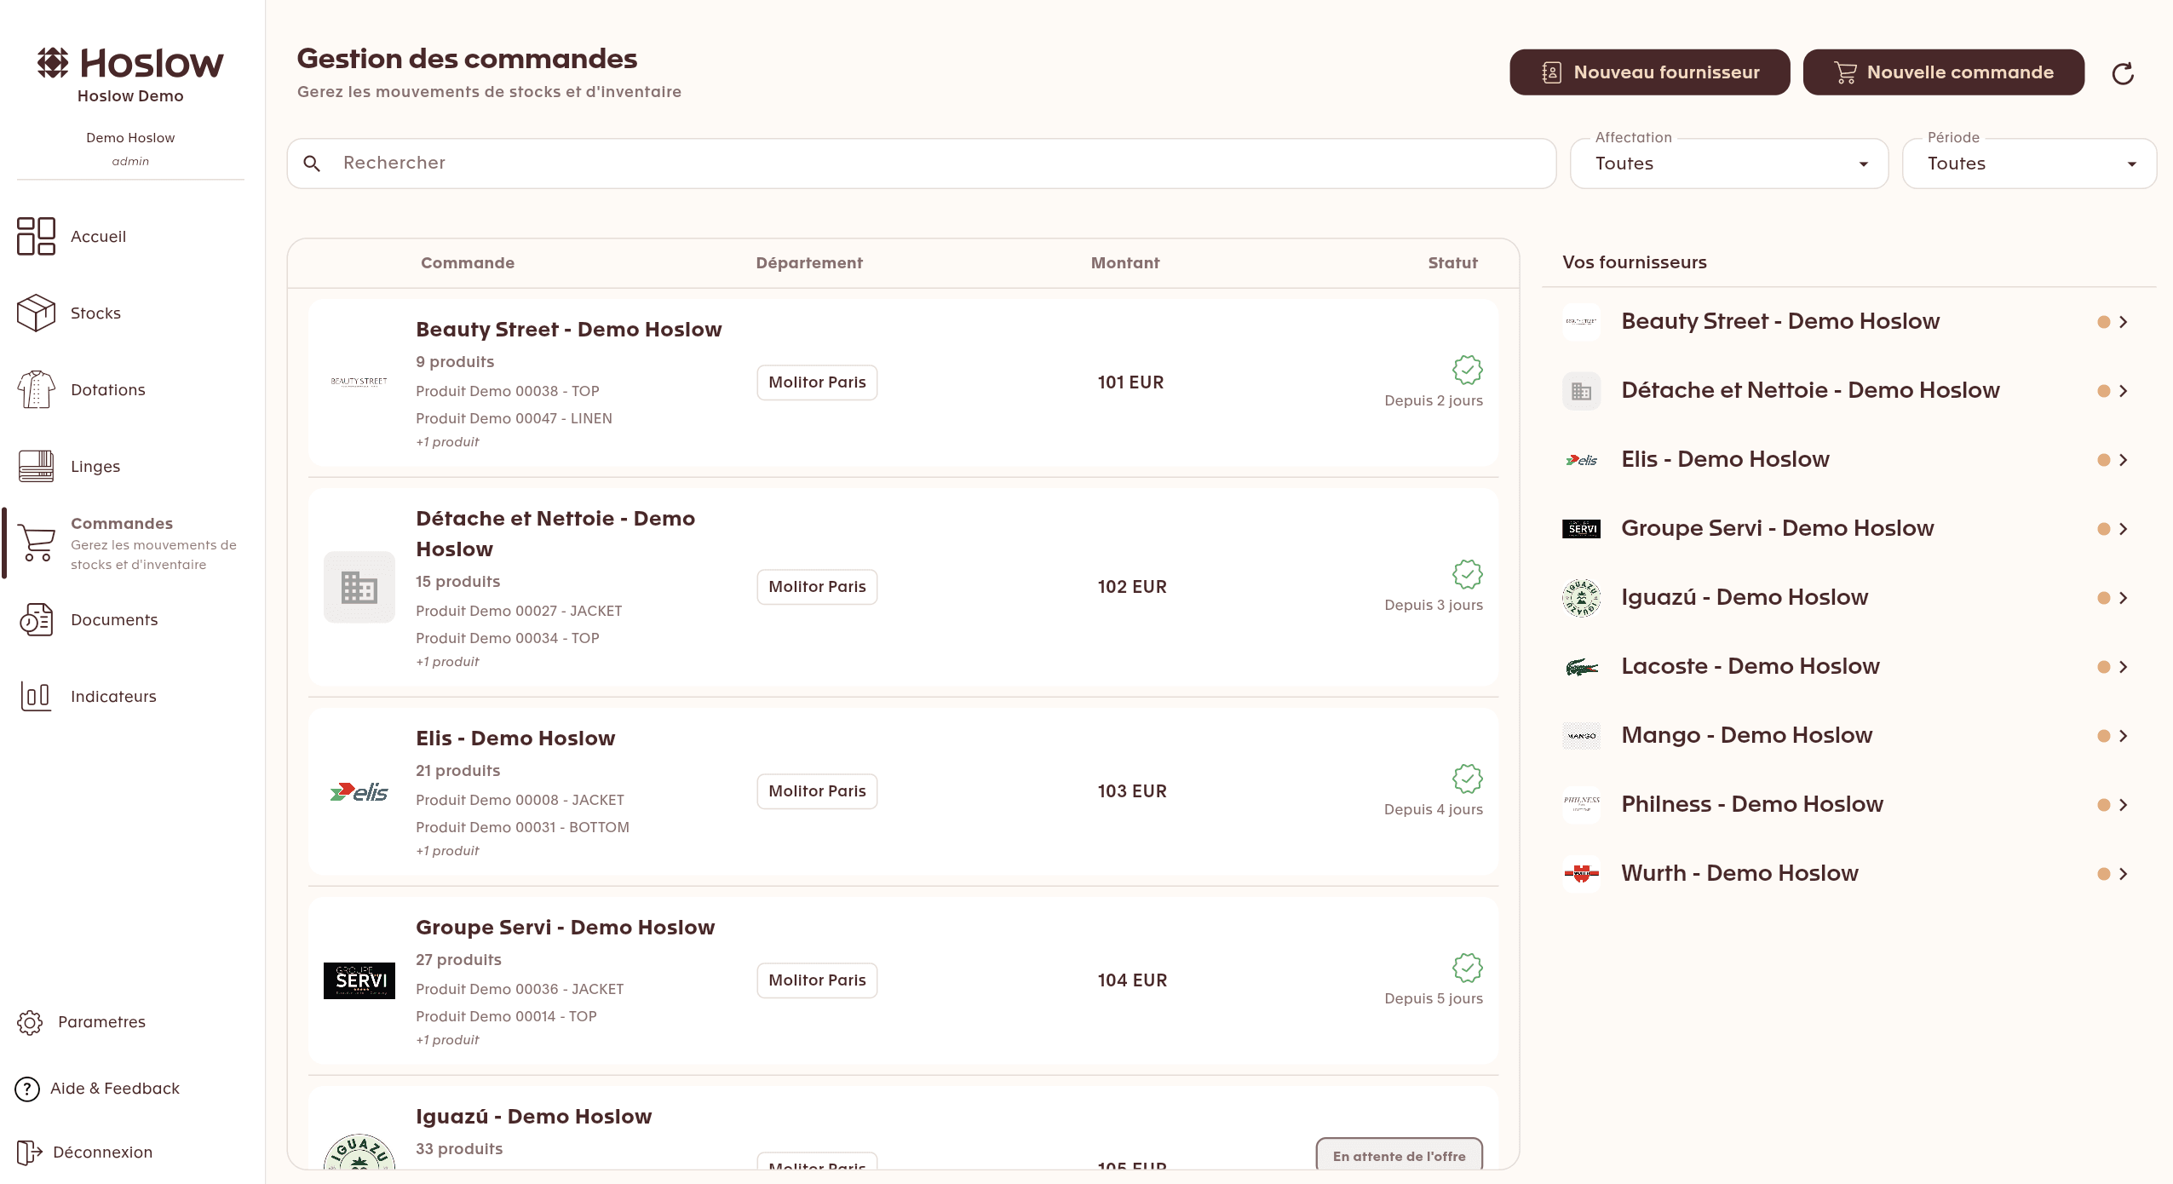Image resolution: width=2173 pixels, height=1184 pixels.
Task: Click the Groupe Servi order status checkmark
Action: [1468, 968]
